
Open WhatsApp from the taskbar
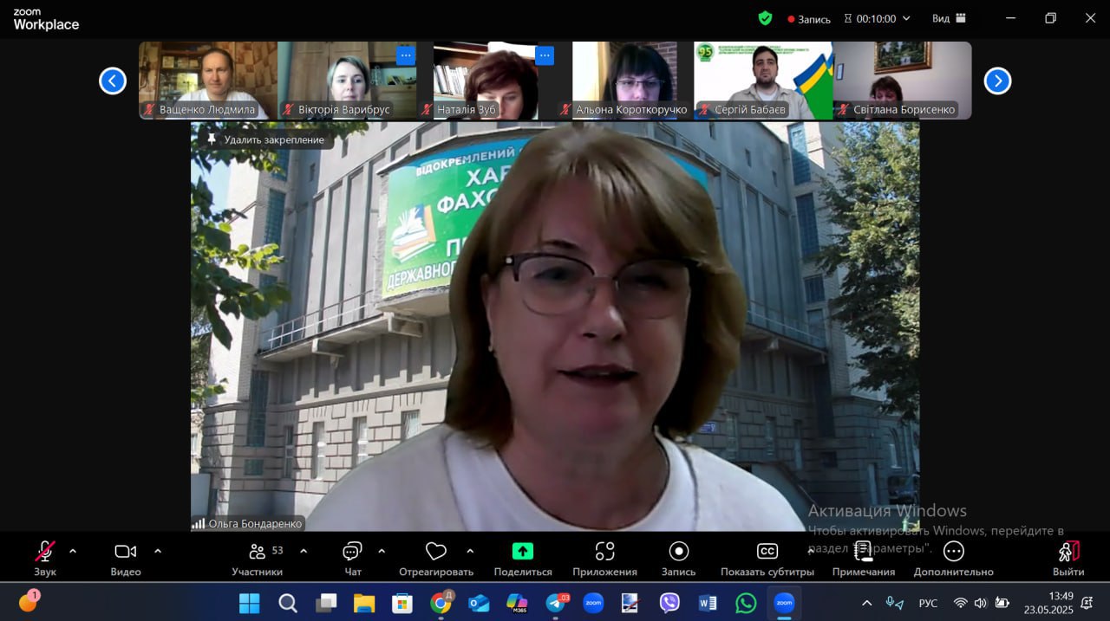click(746, 603)
